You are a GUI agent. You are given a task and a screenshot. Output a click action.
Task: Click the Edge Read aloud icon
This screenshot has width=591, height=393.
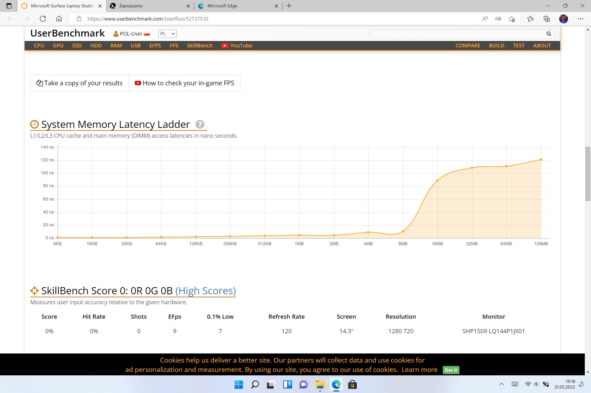(485, 19)
